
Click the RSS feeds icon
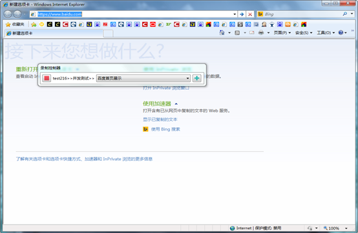pos(237,33)
